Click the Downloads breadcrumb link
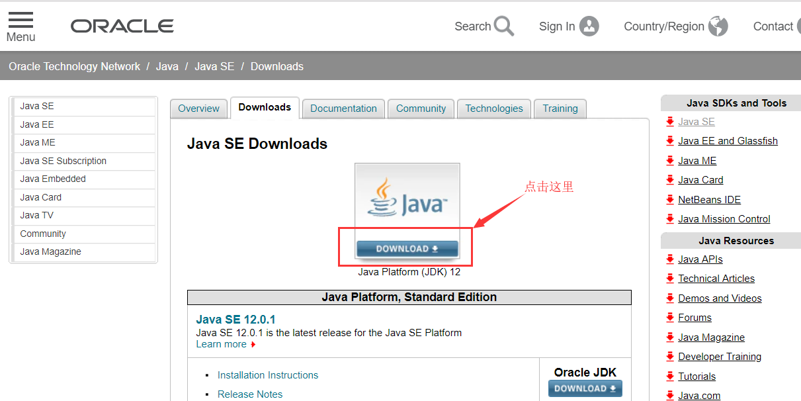The height and width of the screenshot is (401, 801). pos(277,66)
